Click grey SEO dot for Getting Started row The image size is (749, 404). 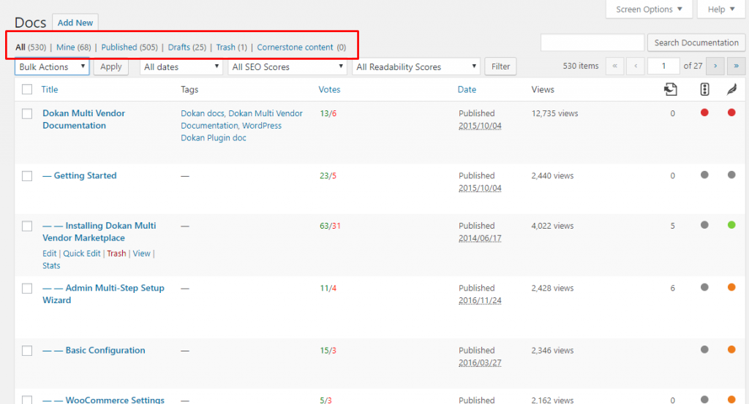704,175
